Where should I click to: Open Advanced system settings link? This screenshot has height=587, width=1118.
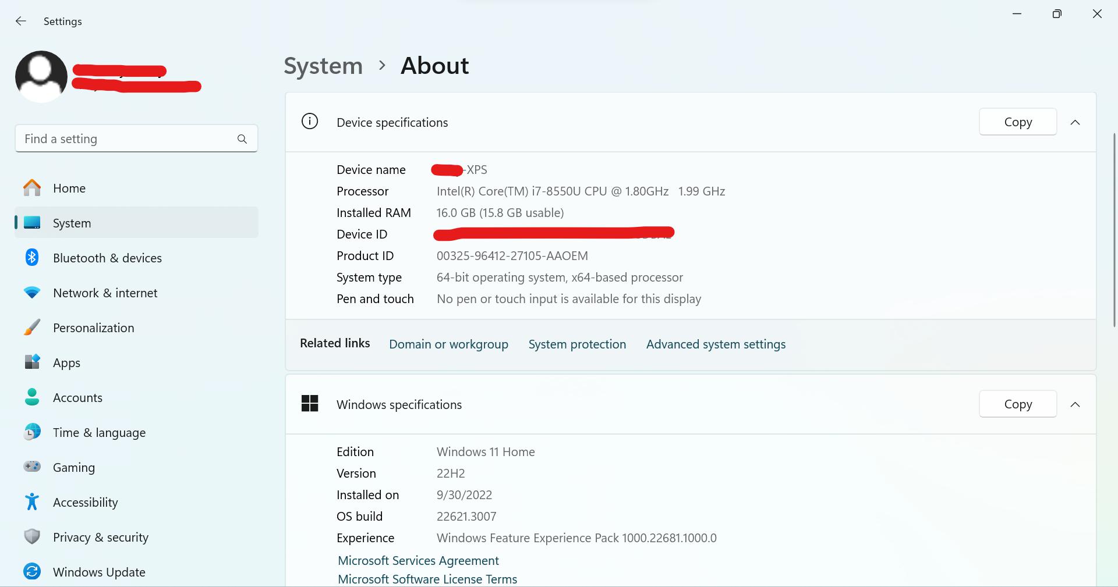point(716,344)
